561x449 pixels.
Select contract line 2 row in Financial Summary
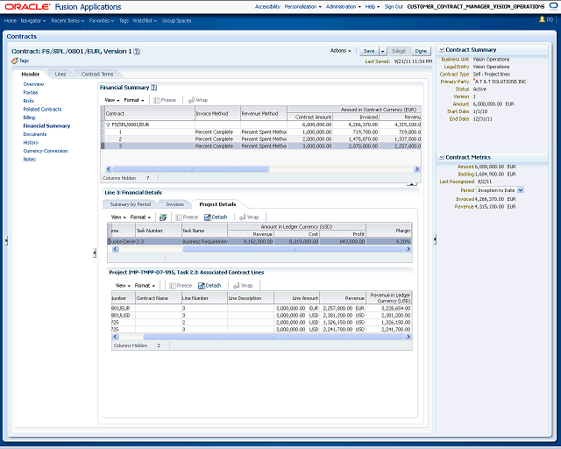click(x=261, y=139)
